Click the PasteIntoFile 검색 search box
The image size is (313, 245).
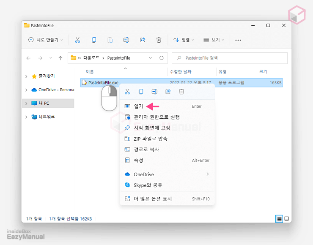230,58
